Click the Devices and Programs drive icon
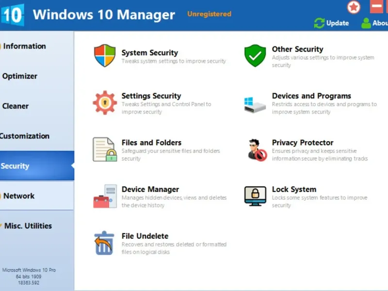Image resolution: width=388 pixels, height=291 pixels. point(255,105)
